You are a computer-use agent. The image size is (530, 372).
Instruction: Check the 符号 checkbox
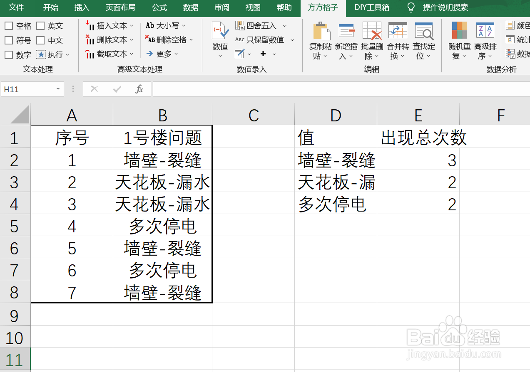pyautogui.click(x=9, y=40)
